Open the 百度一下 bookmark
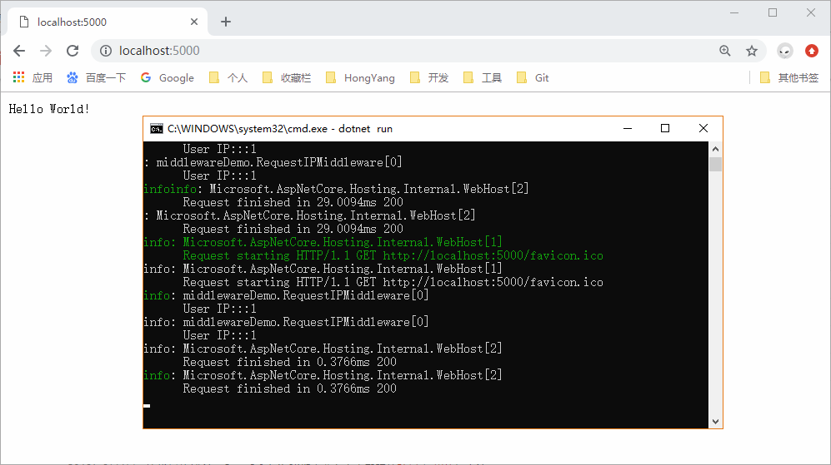This screenshot has width=831, height=465. [x=97, y=77]
